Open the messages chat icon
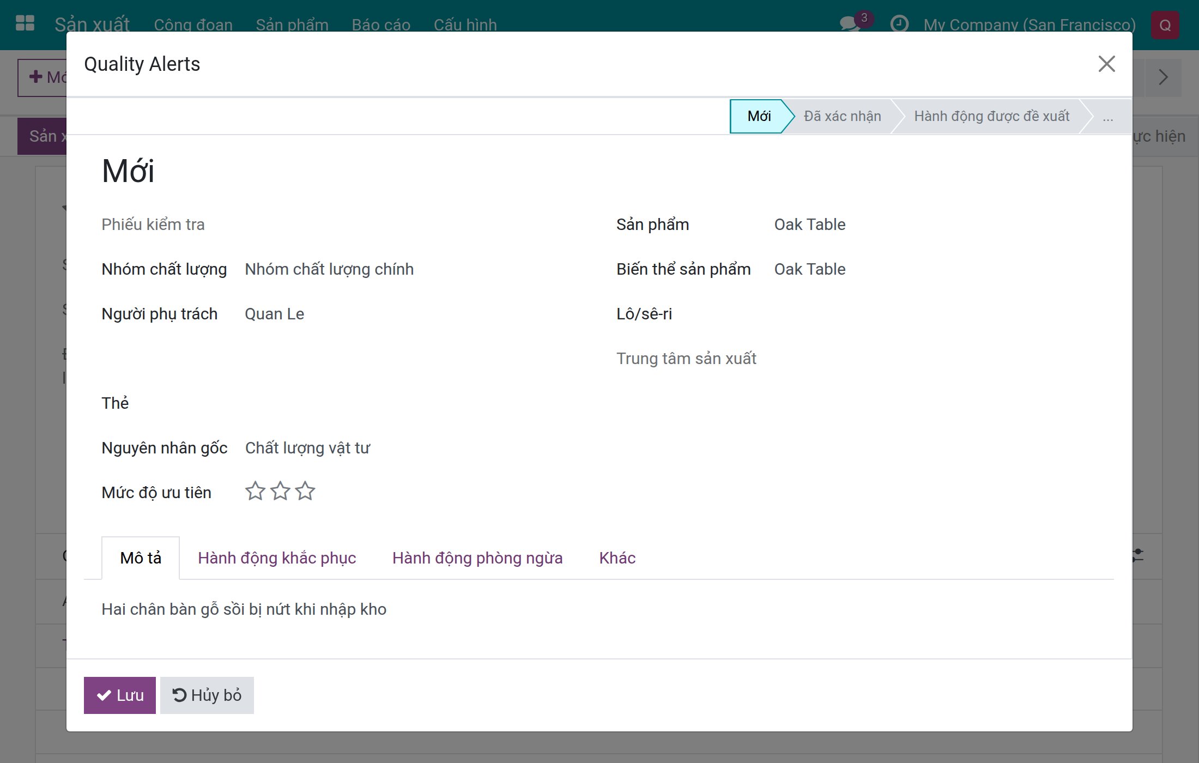Viewport: 1199px width, 763px height. pos(850,24)
